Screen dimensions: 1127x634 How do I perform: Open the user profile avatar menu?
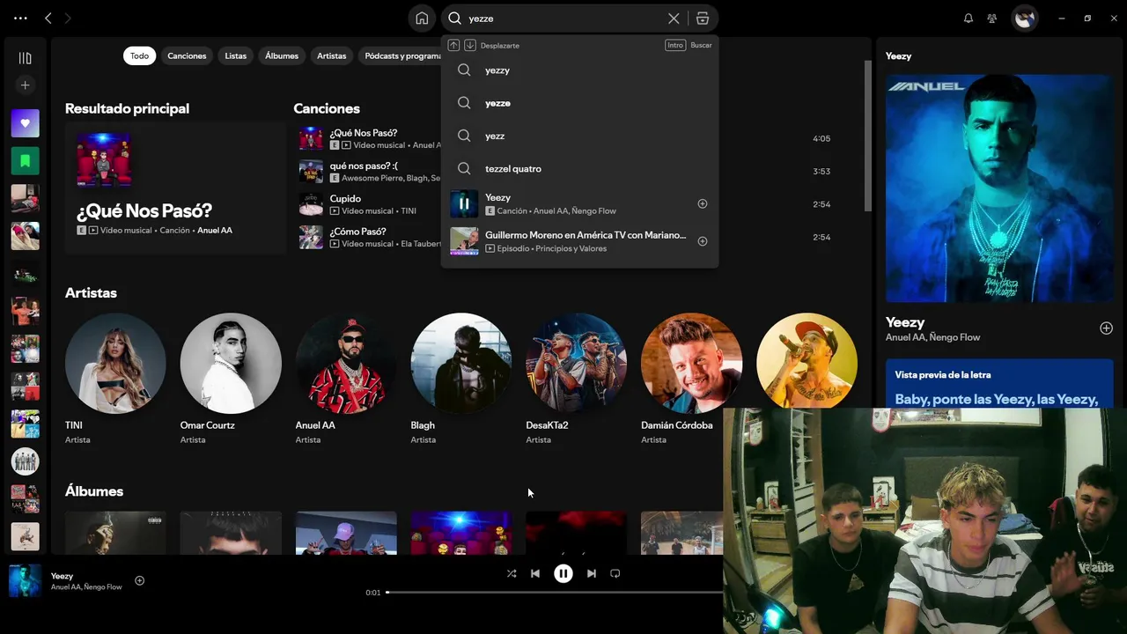pos(1024,18)
